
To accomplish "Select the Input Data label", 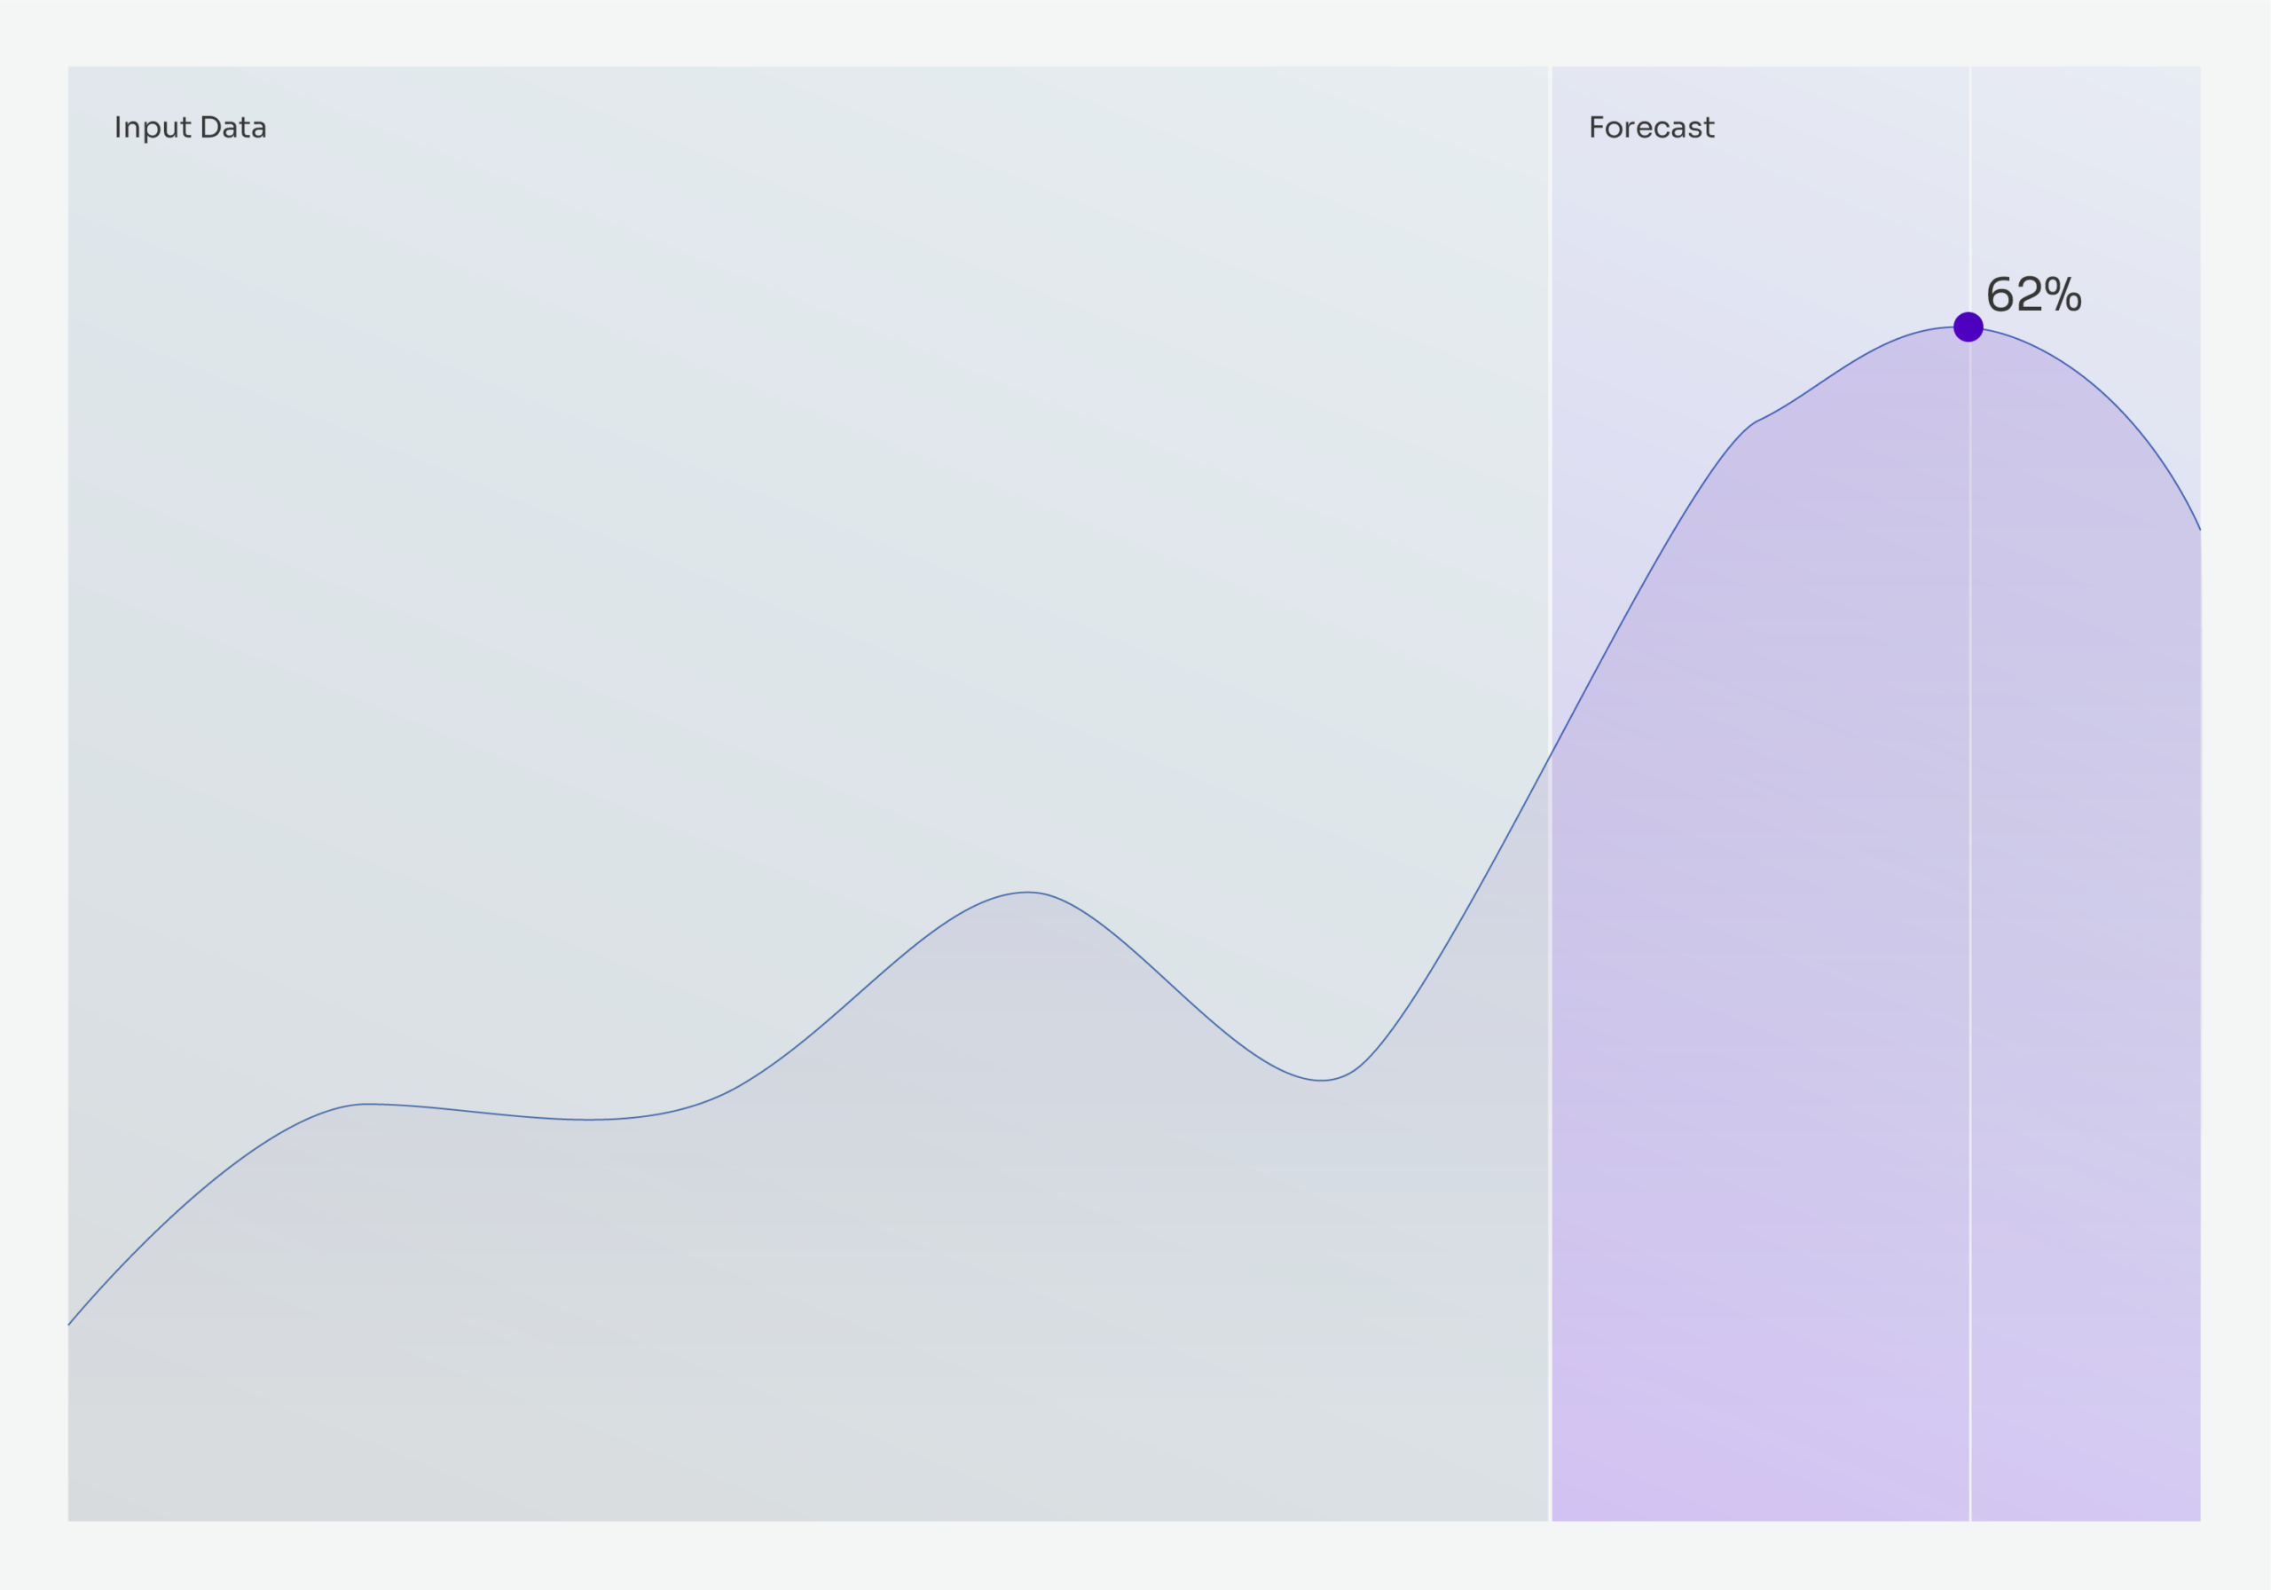I will [190, 128].
